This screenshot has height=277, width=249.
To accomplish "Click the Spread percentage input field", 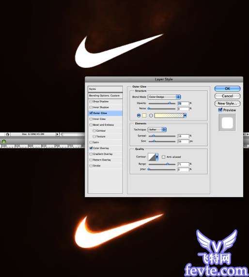I will (183, 136).
